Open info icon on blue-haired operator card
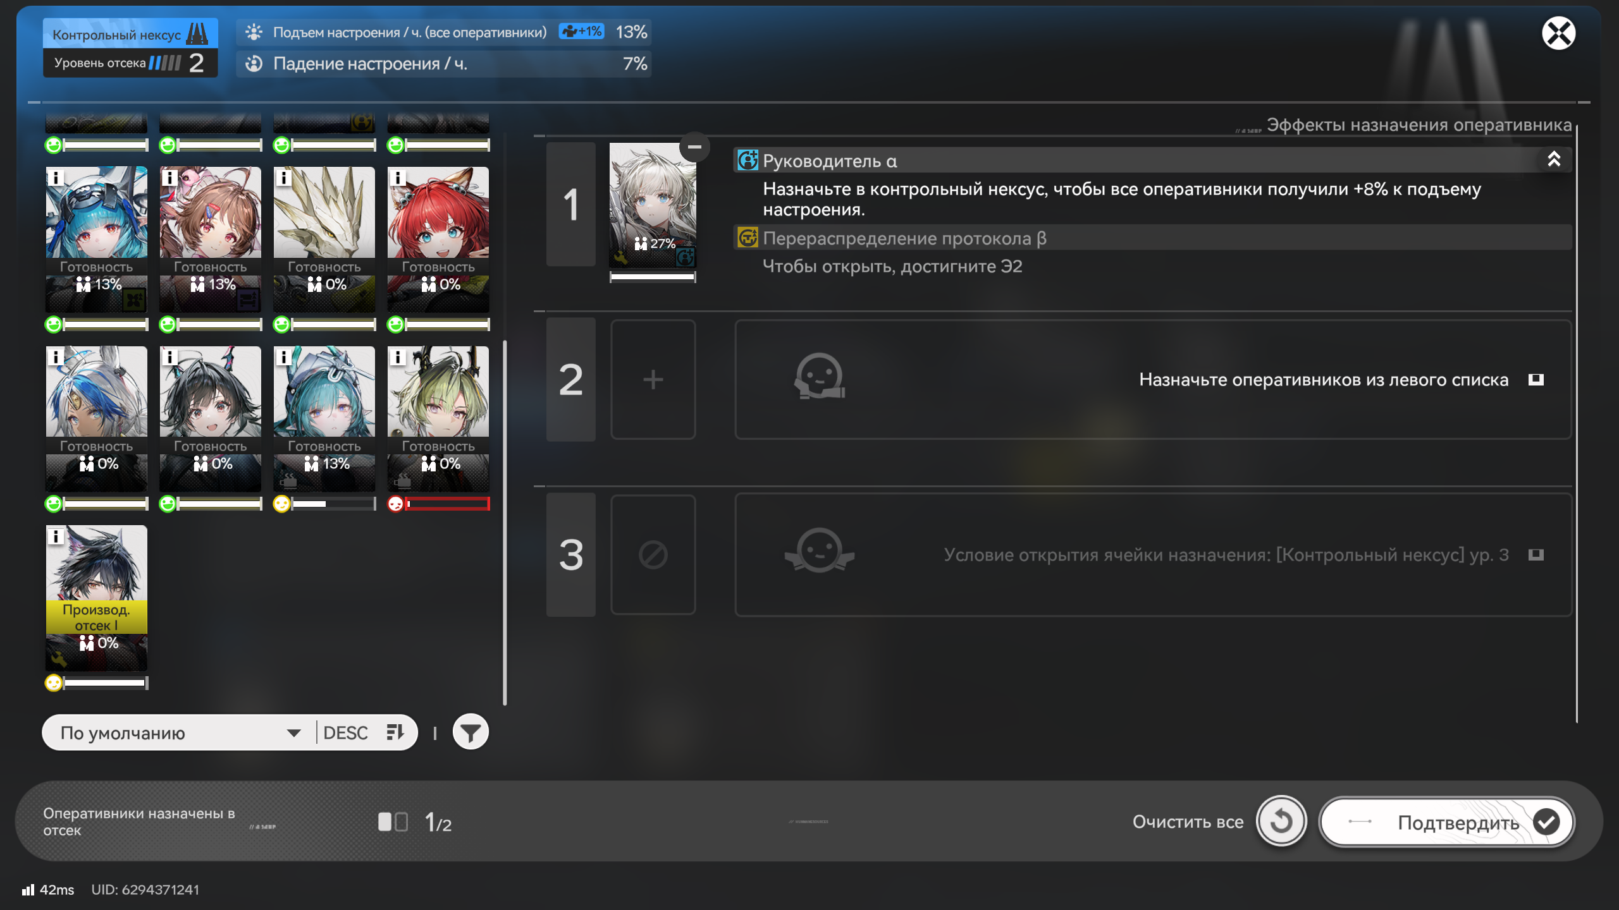1619x910 pixels. (x=56, y=178)
